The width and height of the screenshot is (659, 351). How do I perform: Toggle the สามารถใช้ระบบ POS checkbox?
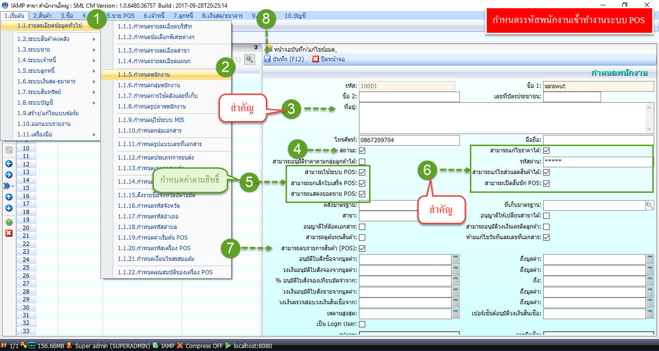click(362, 172)
